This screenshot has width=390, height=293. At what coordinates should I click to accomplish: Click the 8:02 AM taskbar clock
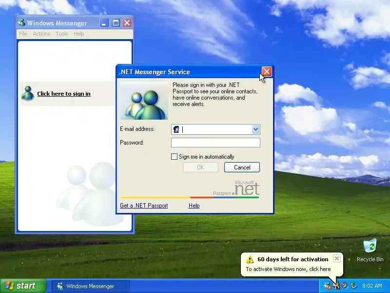(x=372, y=286)
